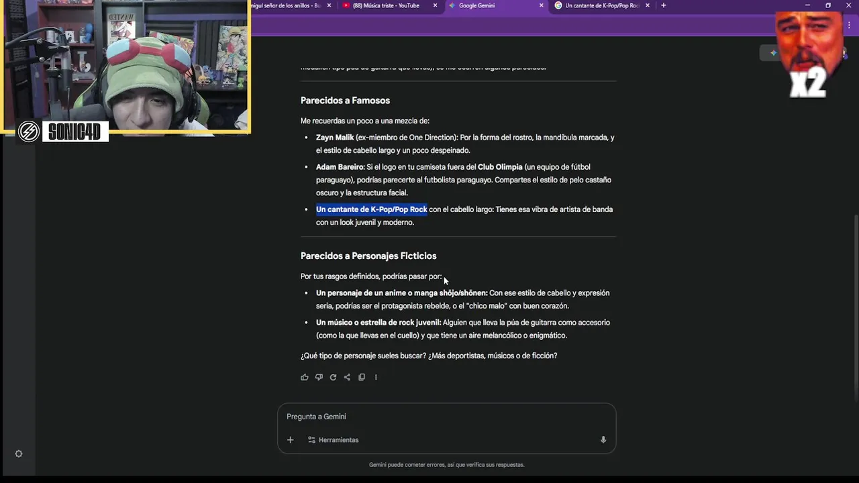
Task: Click Un personaje de un anime o manga
Action: click(402, 293)
